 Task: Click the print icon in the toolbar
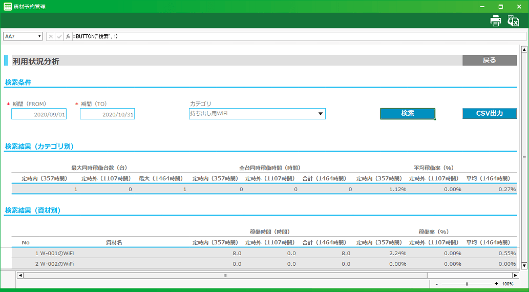[496, 20]
